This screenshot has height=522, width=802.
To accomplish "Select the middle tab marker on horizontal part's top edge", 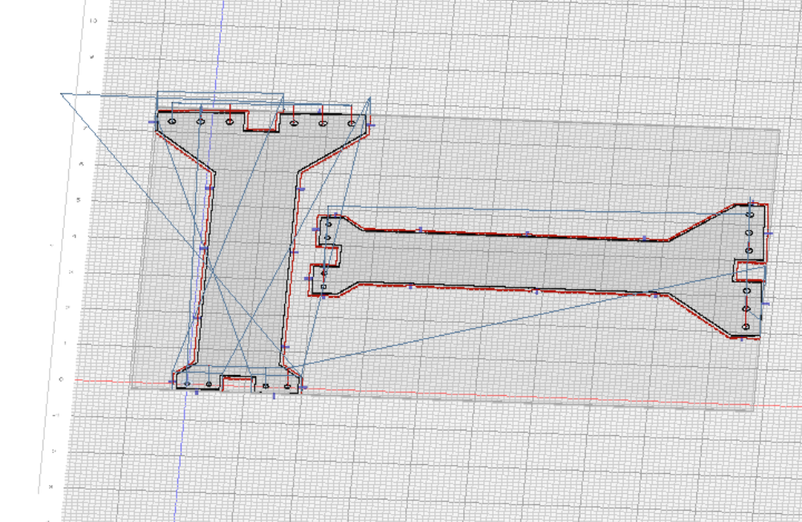I will 527,234.
